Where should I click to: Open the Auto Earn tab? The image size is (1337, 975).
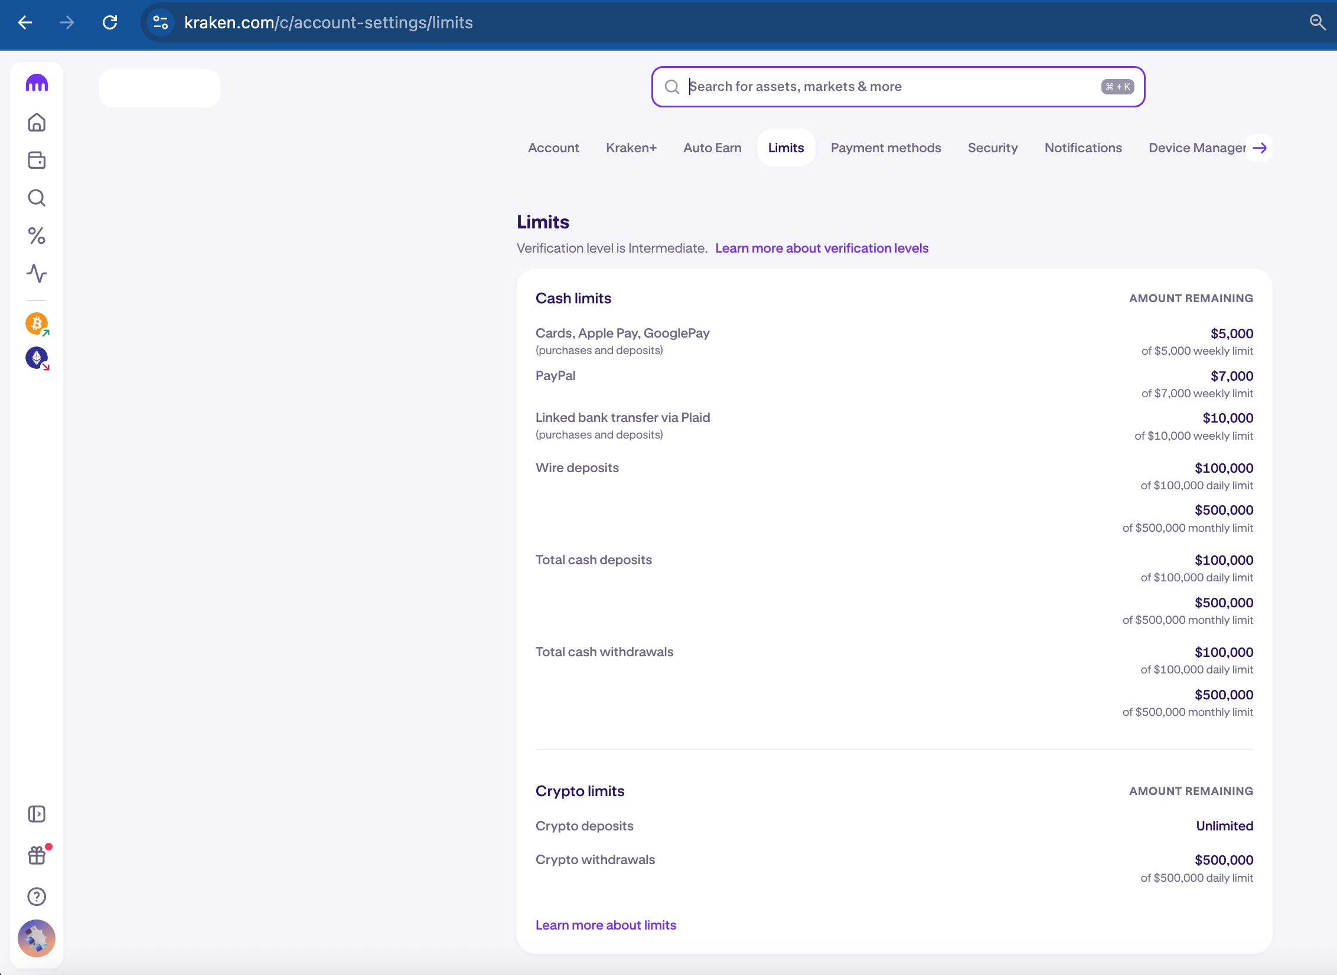(x=712, y=148)
